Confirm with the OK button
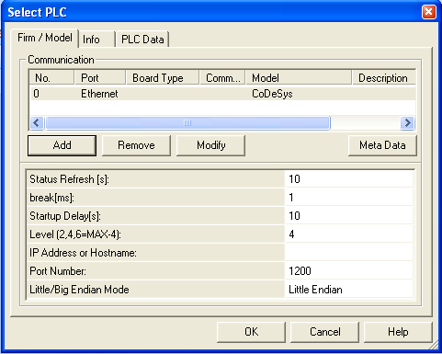 click(251, 332)
